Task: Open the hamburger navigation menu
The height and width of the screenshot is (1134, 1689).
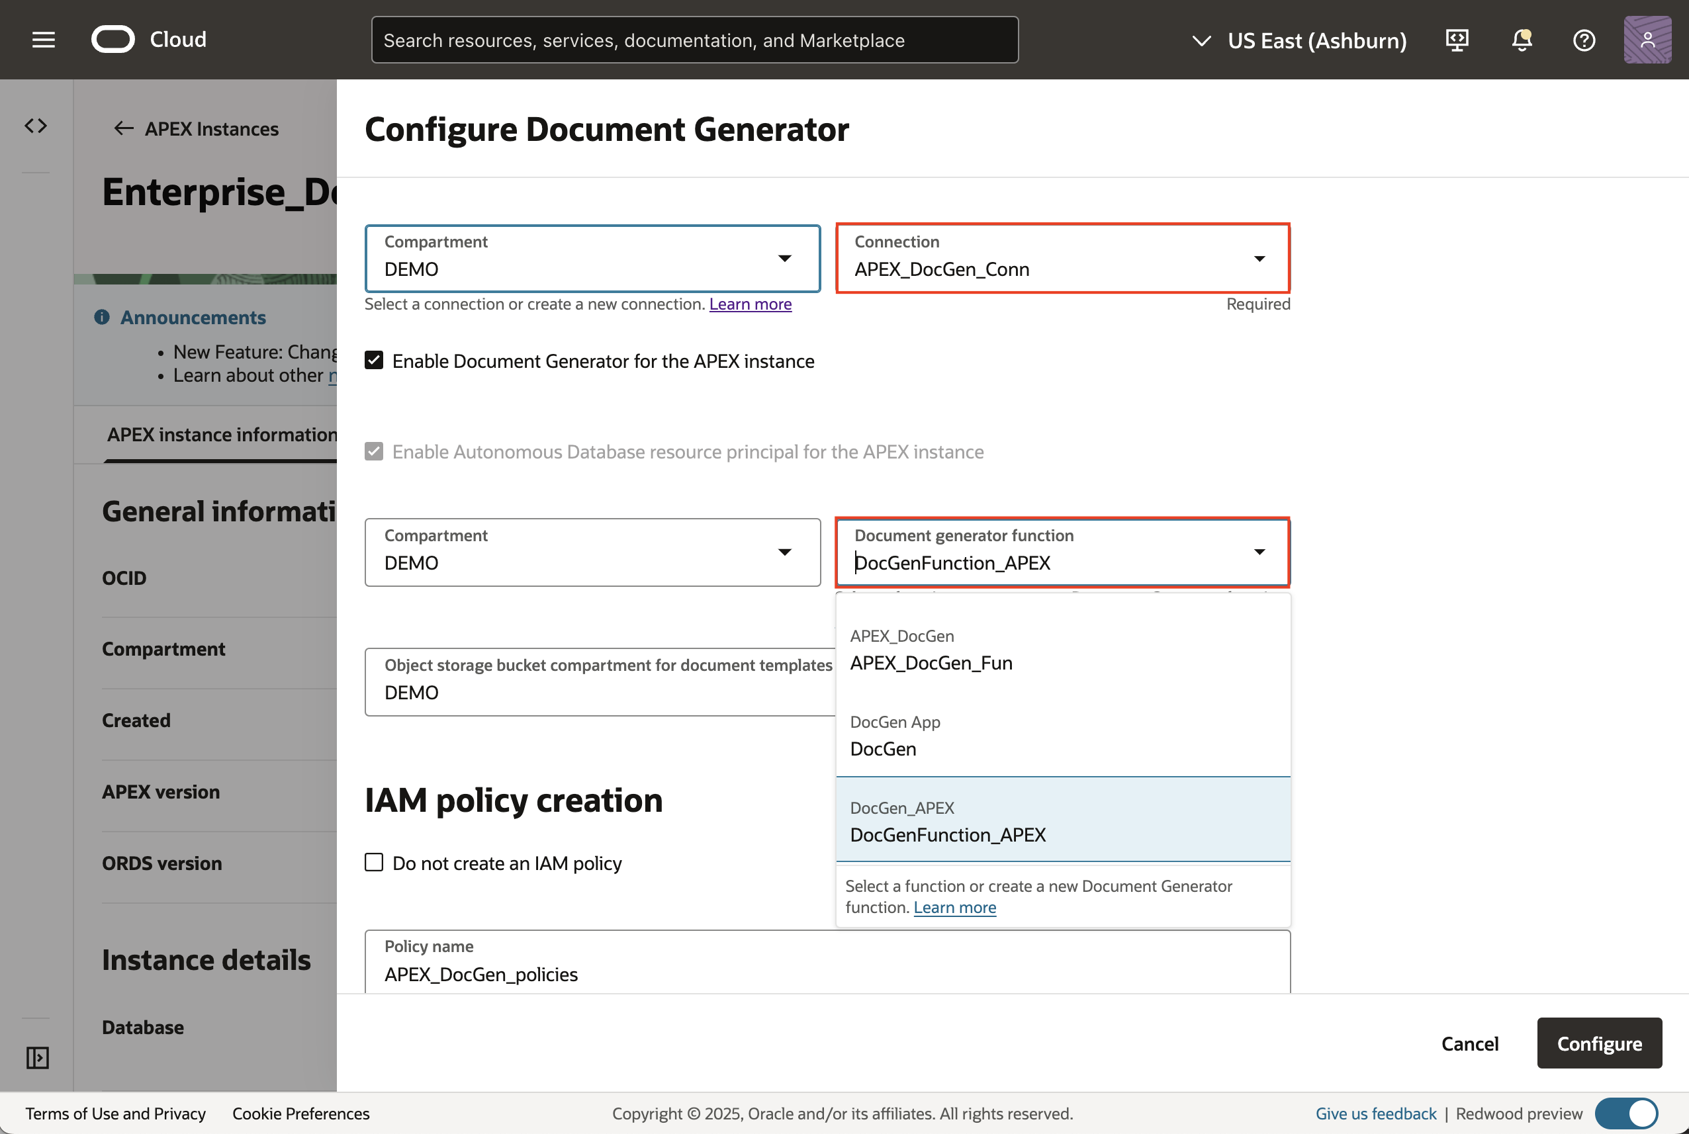Action: tap(44, 40)
